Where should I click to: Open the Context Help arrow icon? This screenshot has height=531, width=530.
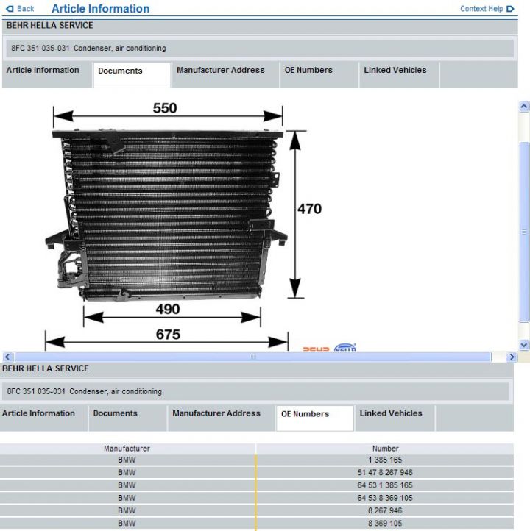tap(510, 9)
